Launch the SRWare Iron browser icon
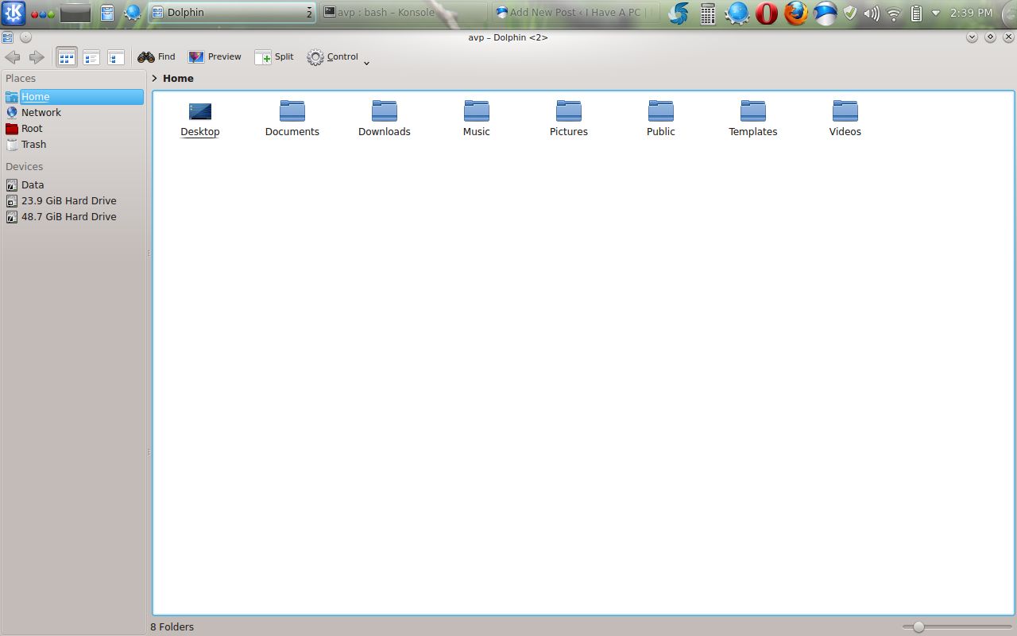The width and height of the screenshot is (1017, 636). [x=826, y=13]
